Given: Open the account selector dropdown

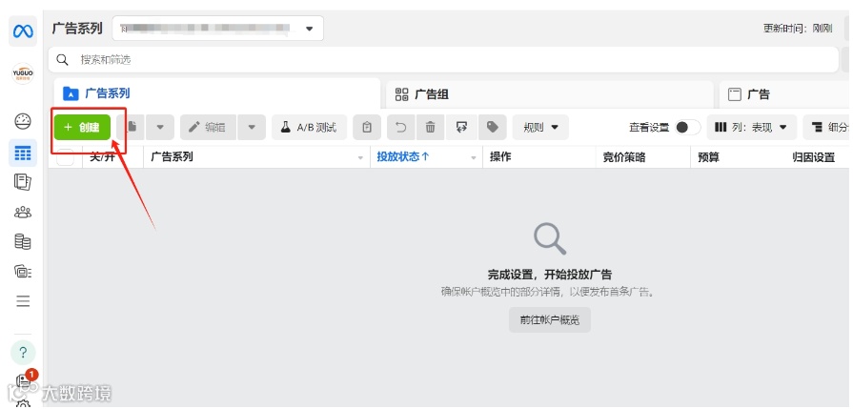Looking at the screenshot, I should pos(217,29).
